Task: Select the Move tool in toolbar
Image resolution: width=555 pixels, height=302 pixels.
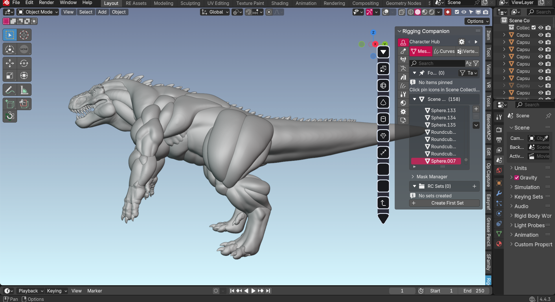Action: click(x=10, y=63)
